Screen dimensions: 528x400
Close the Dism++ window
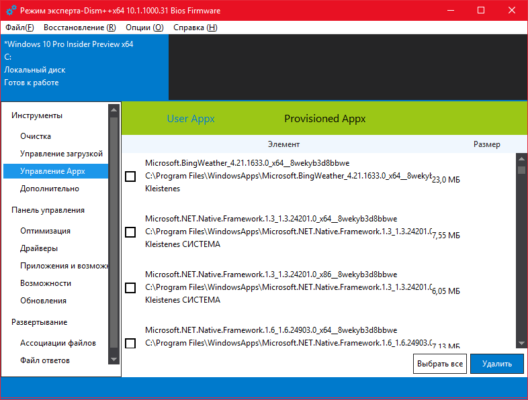(x=511, y=11)
